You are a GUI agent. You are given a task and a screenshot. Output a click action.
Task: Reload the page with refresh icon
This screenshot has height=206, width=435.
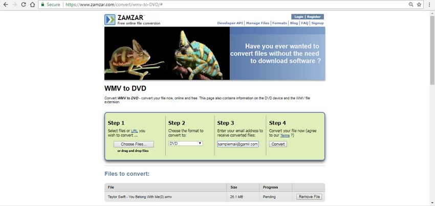24,5
